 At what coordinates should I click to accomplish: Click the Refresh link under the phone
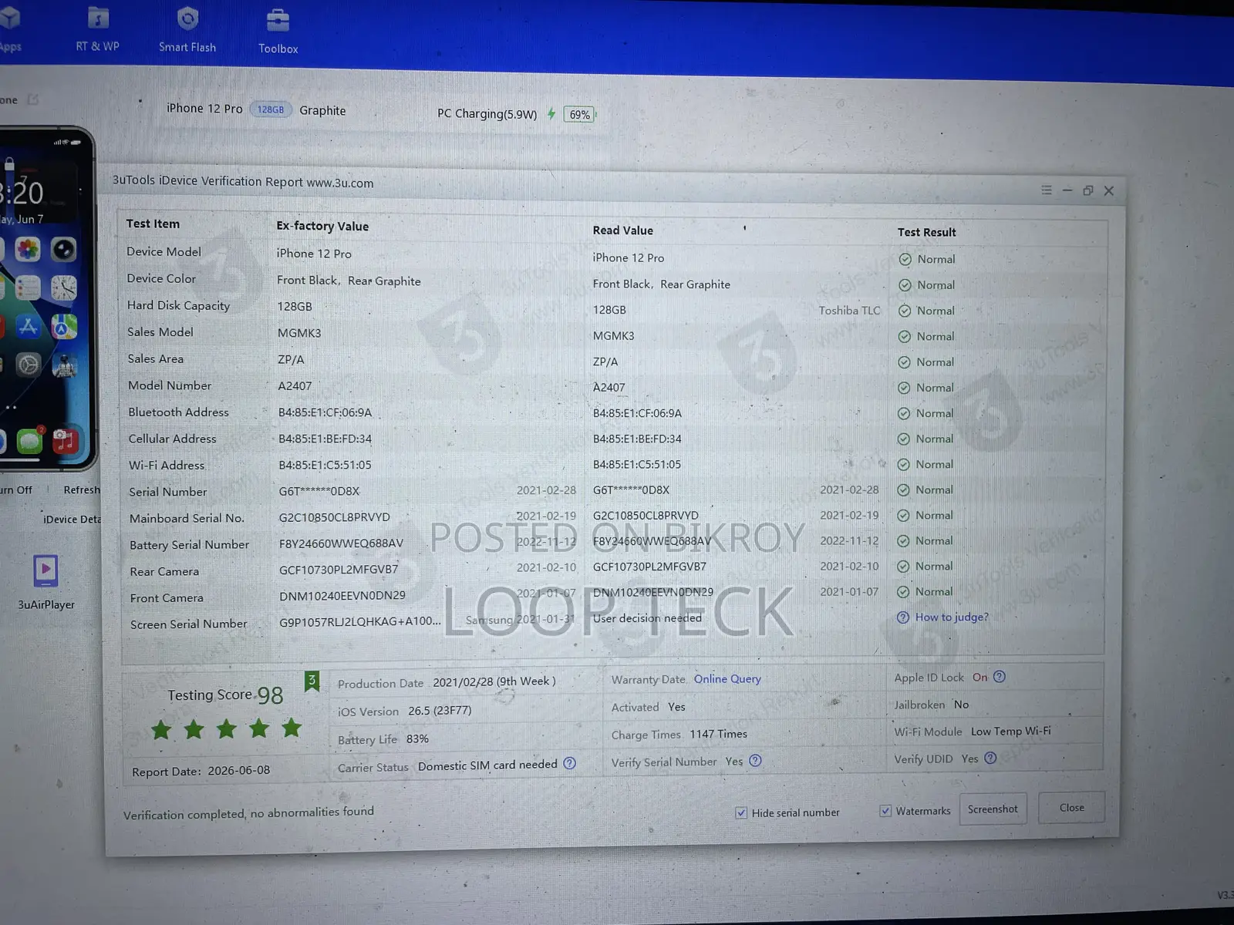[x=82, y=490]
